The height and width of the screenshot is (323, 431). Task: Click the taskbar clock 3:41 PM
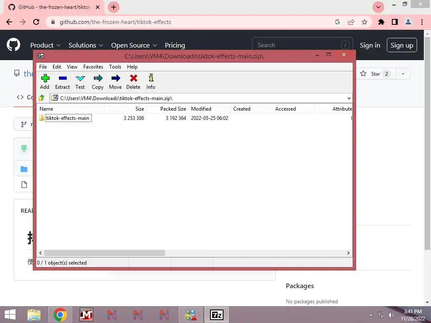pyautogui.click(x=412, y=312)
